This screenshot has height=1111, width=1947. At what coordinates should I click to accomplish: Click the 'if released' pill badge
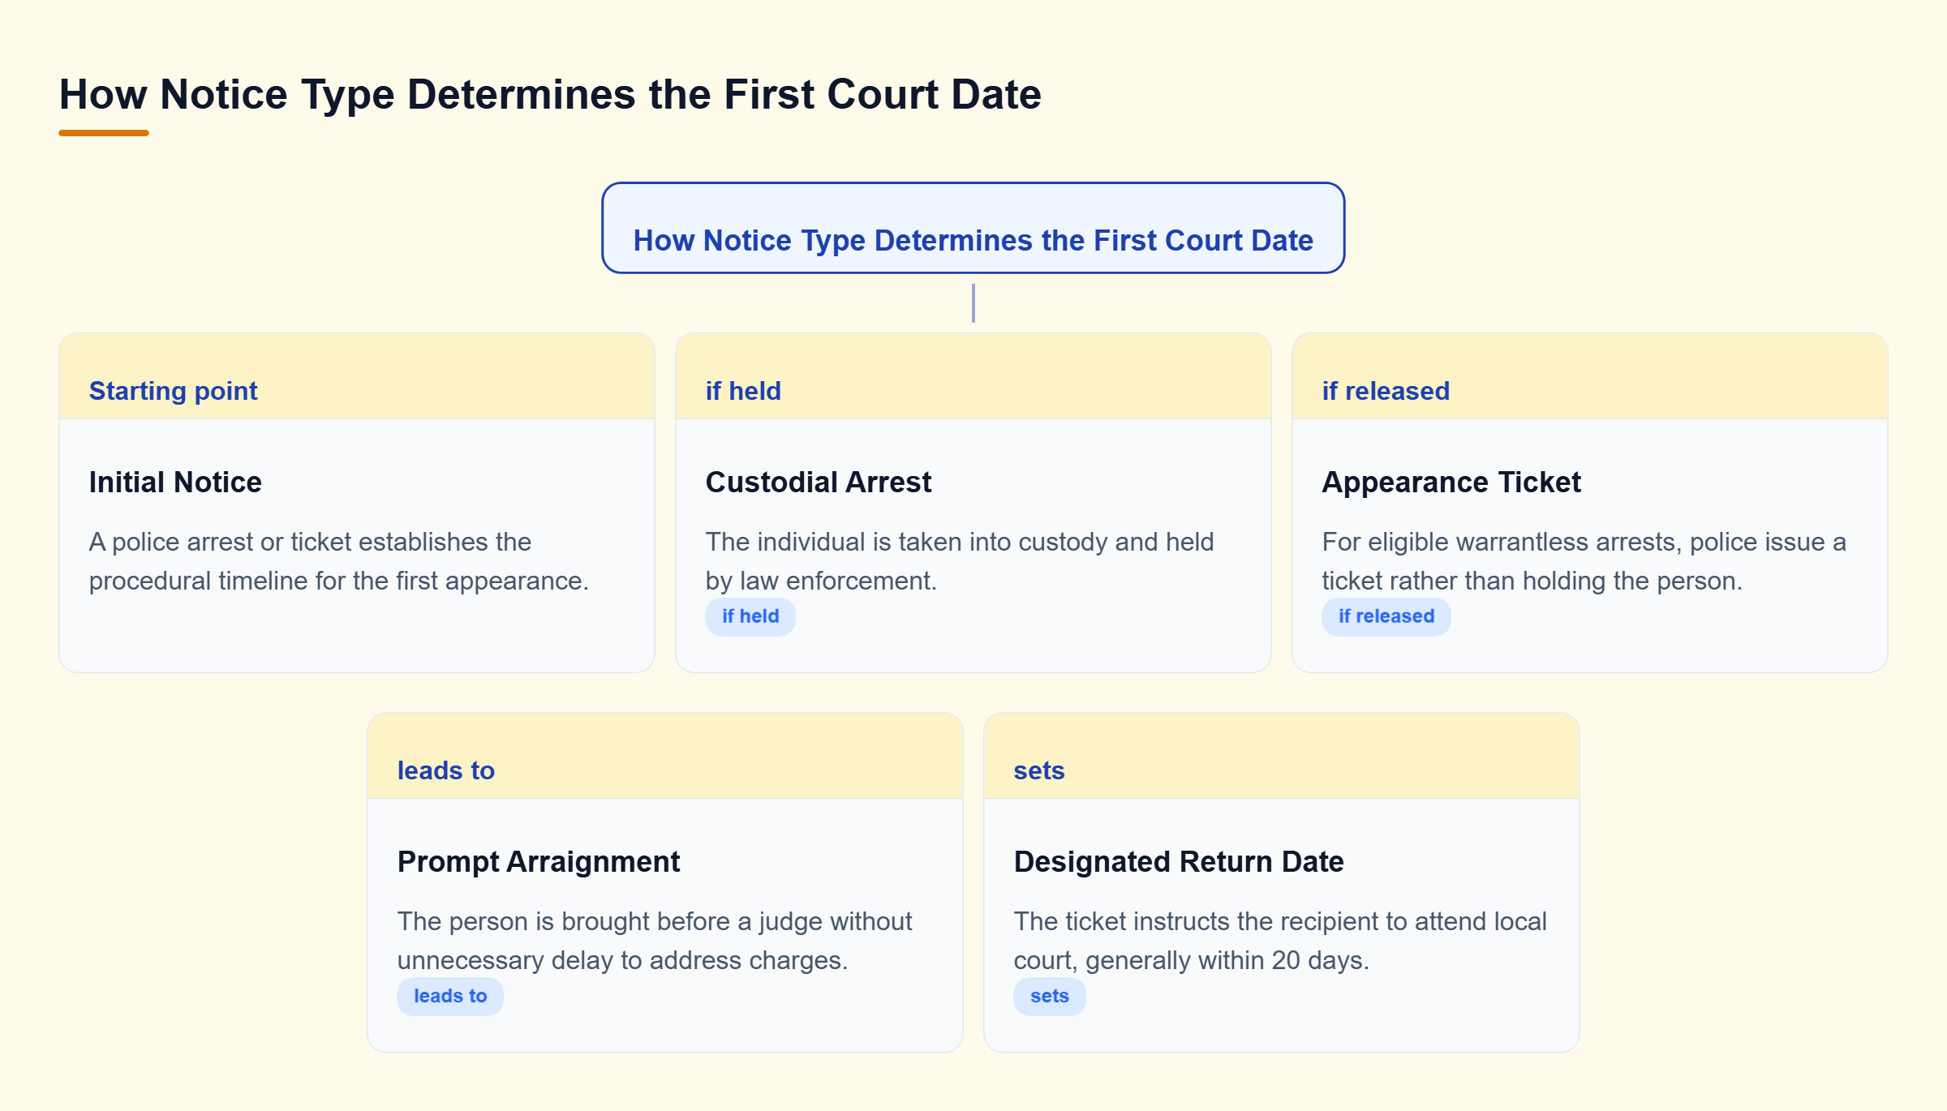point(1386,616)
